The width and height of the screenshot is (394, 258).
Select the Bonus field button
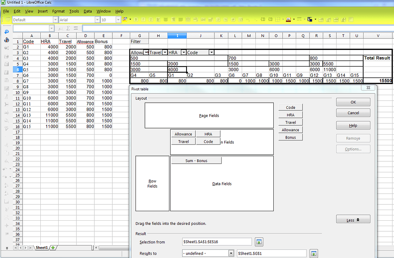290,137
